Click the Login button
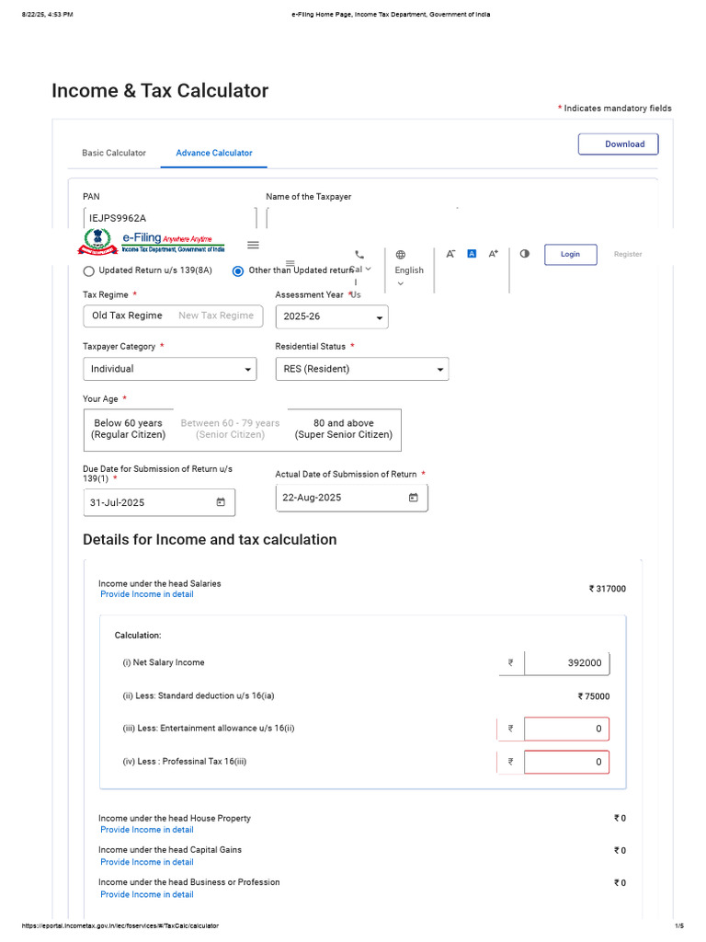The width and height of the screenshot is (706, 942). (571, 254)
